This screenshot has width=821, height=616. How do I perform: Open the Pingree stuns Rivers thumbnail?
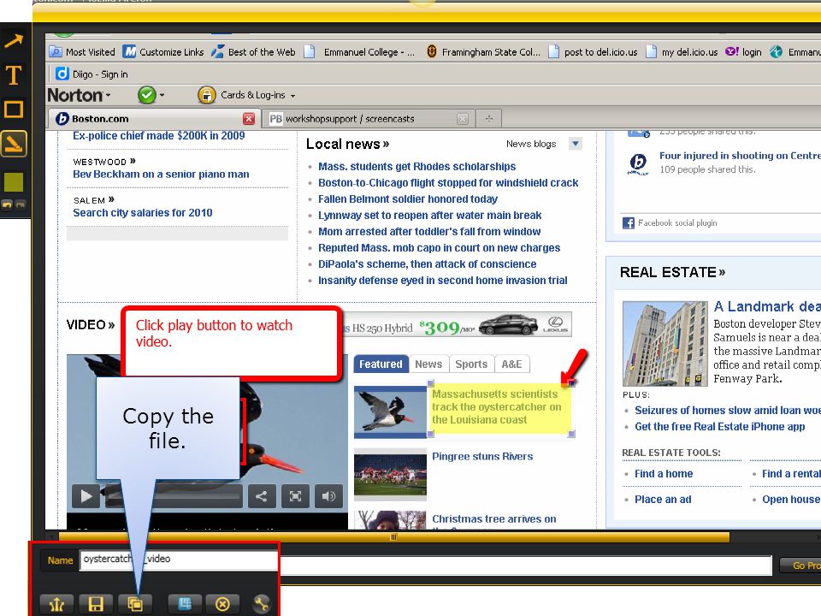391,474
